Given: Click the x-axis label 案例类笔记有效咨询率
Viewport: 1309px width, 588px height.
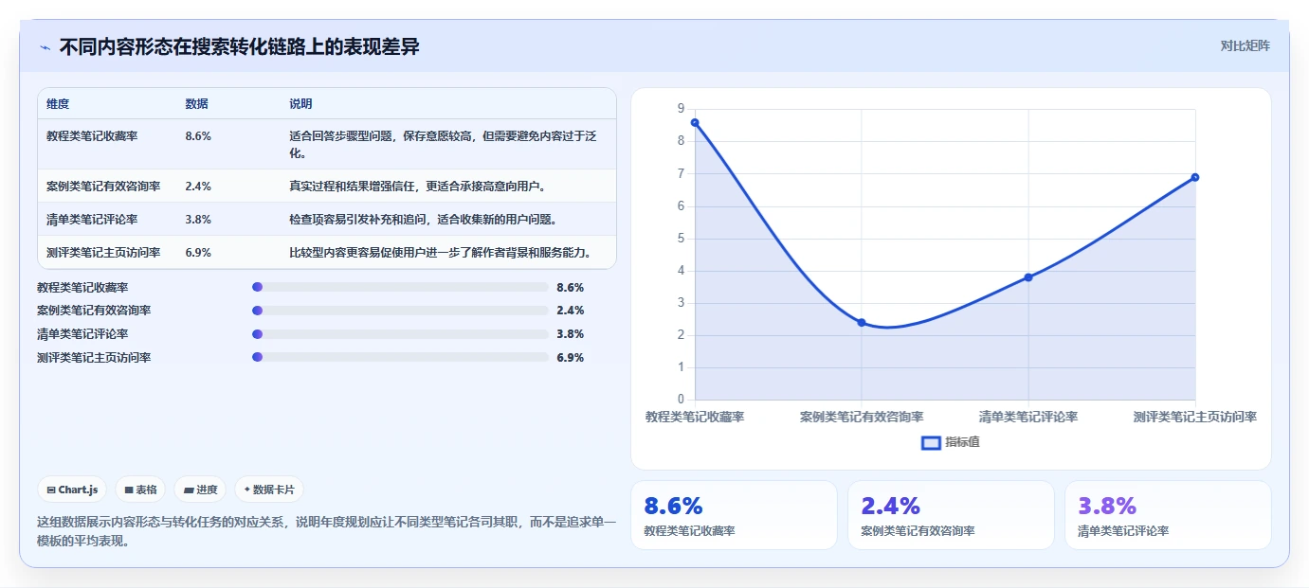Looking at the screenshot, I should (862, 417).
